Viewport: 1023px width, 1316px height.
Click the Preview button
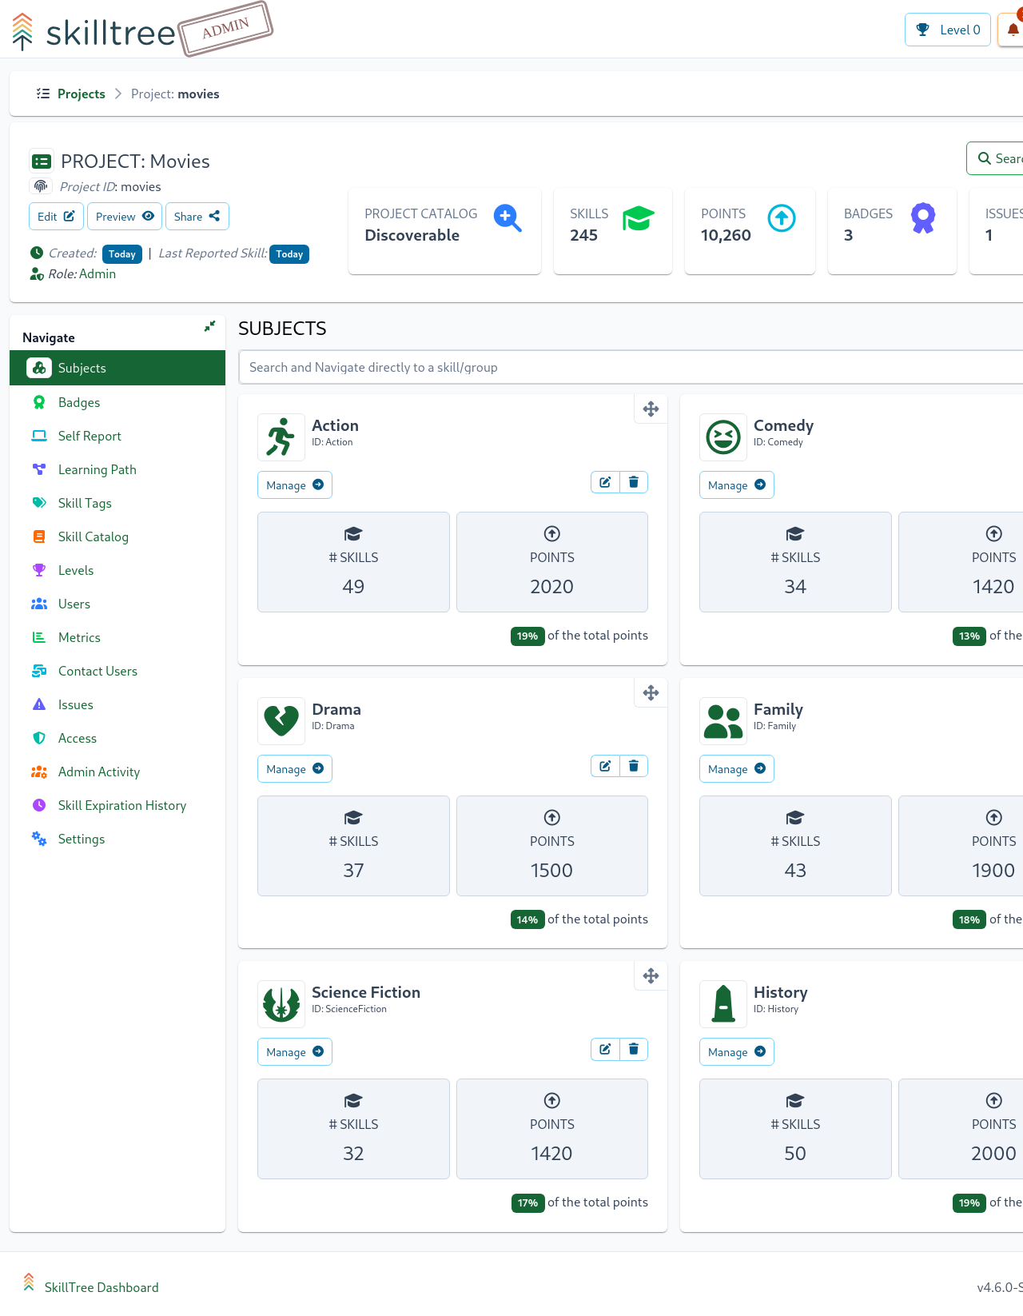pyautogui.click(x=125, y=217)
